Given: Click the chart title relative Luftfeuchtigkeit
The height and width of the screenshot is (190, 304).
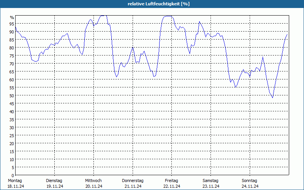Looking at the screenshot, I should coord(158,4).
